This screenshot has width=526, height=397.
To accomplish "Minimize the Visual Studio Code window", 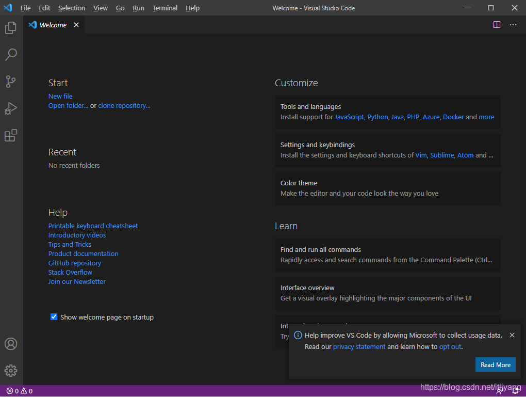I will [x=467, y=8].
